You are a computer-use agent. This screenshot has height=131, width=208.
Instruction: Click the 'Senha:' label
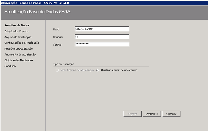(x=57, y=45)
